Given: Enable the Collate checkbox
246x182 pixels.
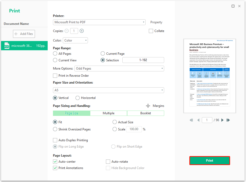Looking at the screenshot, I should 151,31.
